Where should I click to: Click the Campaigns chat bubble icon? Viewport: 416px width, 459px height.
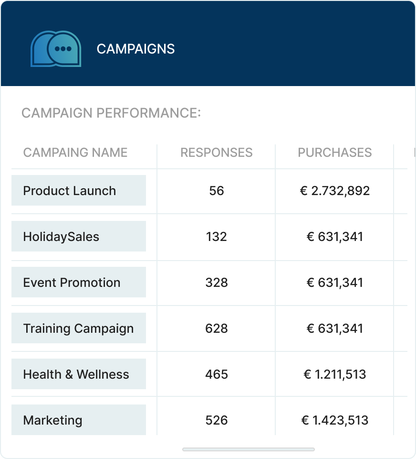coord(56,49)
